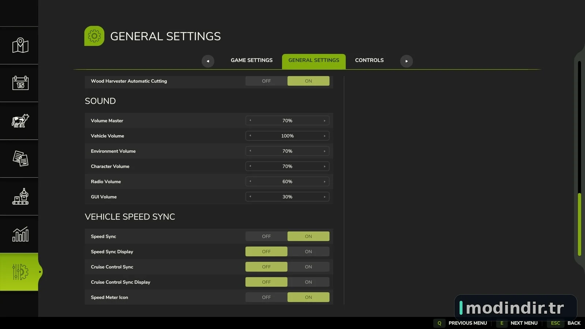Screen dimensions: 585x329
Task: Switch to the Game Settings tab
Action: click(252, 60)
